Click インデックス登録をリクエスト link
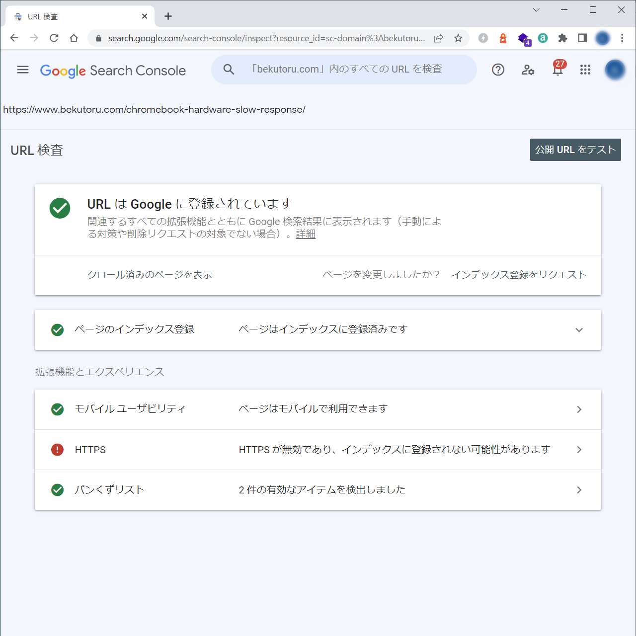 tap(519, 275)
